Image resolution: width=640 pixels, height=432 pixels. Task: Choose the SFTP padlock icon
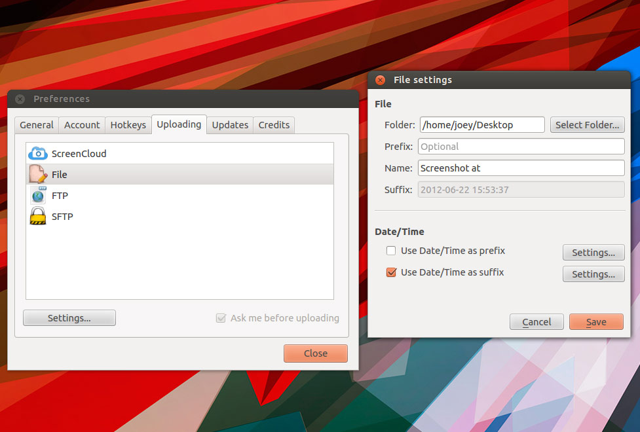pos(39,217)
